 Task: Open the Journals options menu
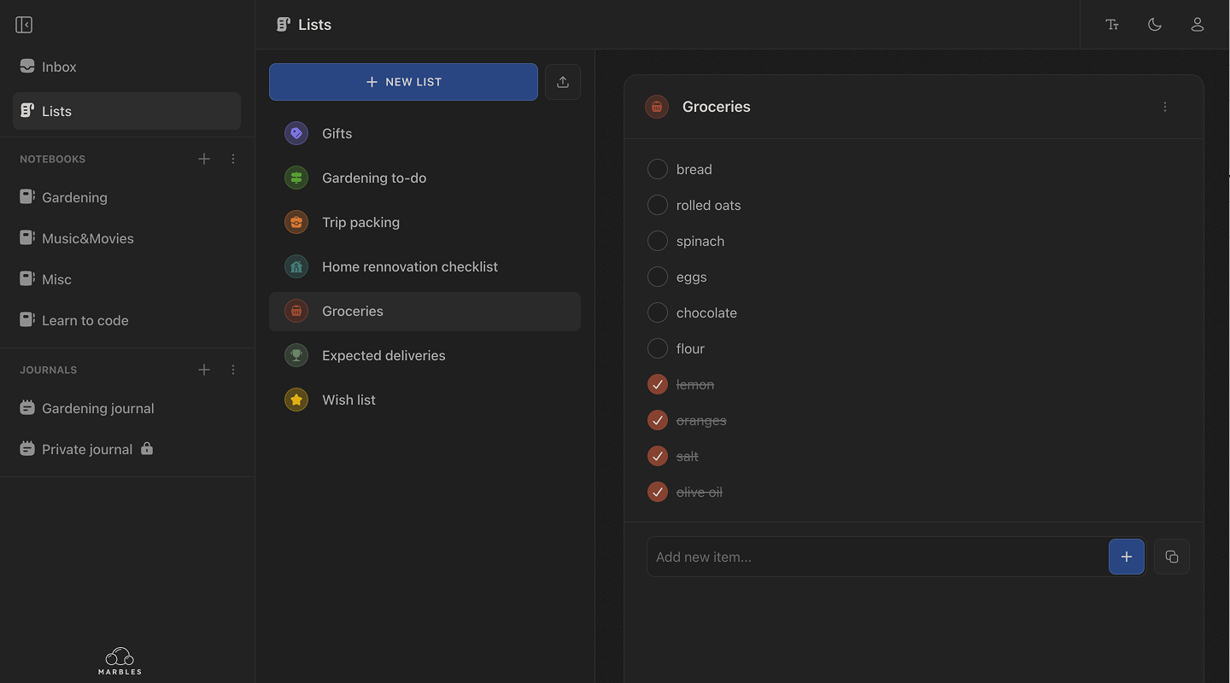pos(232,369)
